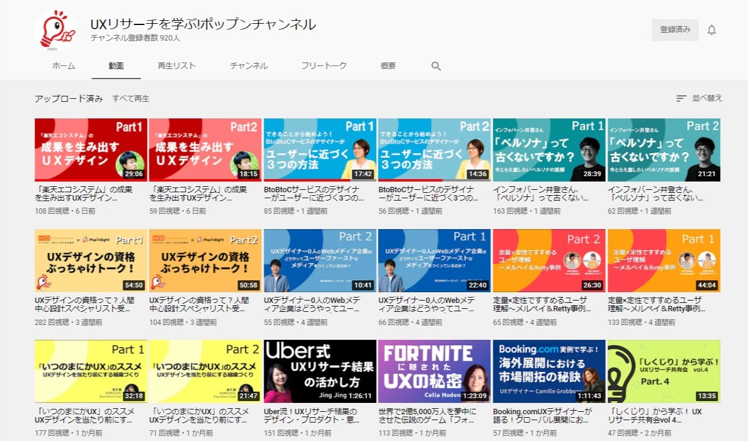This screenshot has height=441, width=748.
Task: Toggle the 登録済み subscription button
Action: [675, 30]
